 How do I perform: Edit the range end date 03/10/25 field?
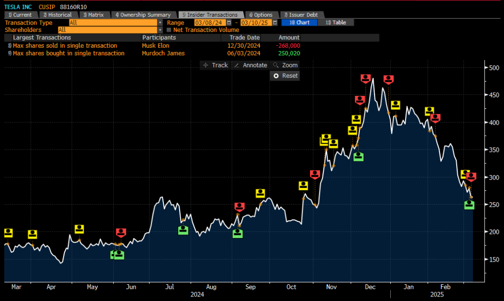256,23
